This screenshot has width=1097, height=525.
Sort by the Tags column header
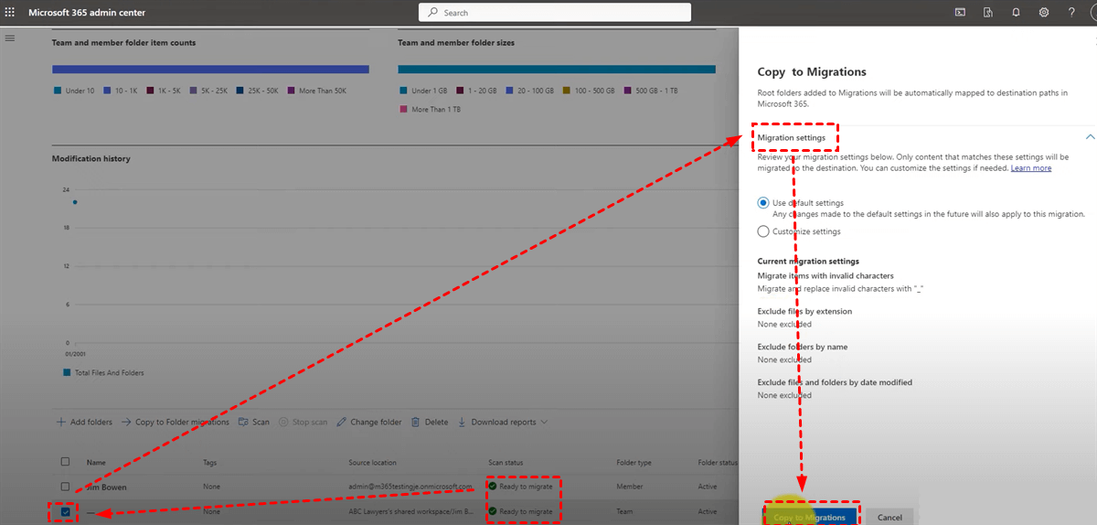pyautogui.click(x=210, y=463)
